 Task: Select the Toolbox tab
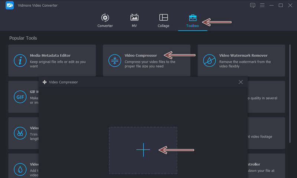pos(193,20)
